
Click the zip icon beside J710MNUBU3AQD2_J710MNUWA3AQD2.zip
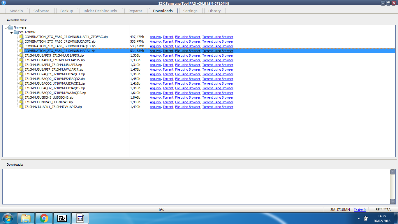21,93
